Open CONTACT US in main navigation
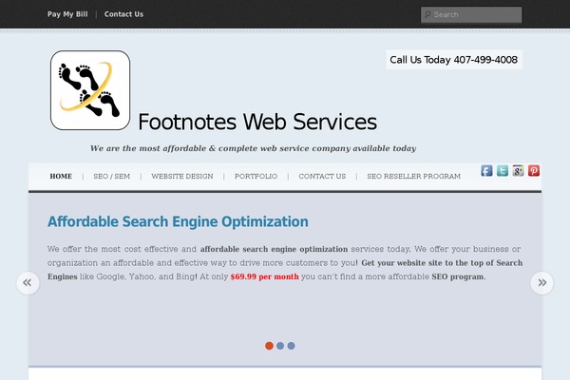Image resolution: width=570 pixels, height=380 pixels. 322,177
